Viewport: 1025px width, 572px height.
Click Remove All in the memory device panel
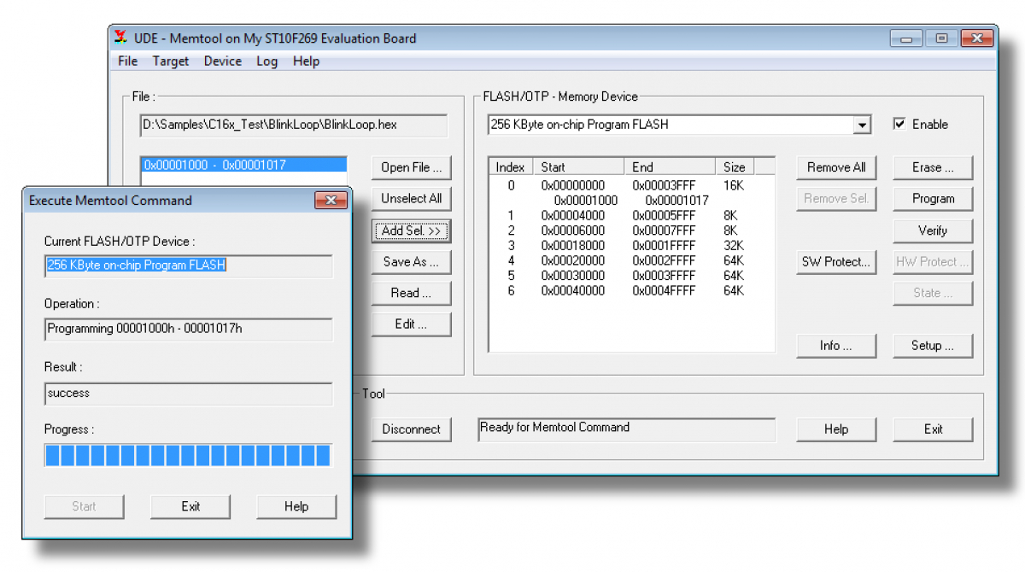836,167
